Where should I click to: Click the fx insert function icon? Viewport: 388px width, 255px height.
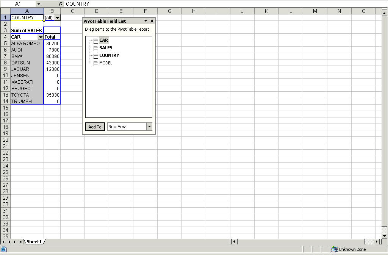coord(61,4)
